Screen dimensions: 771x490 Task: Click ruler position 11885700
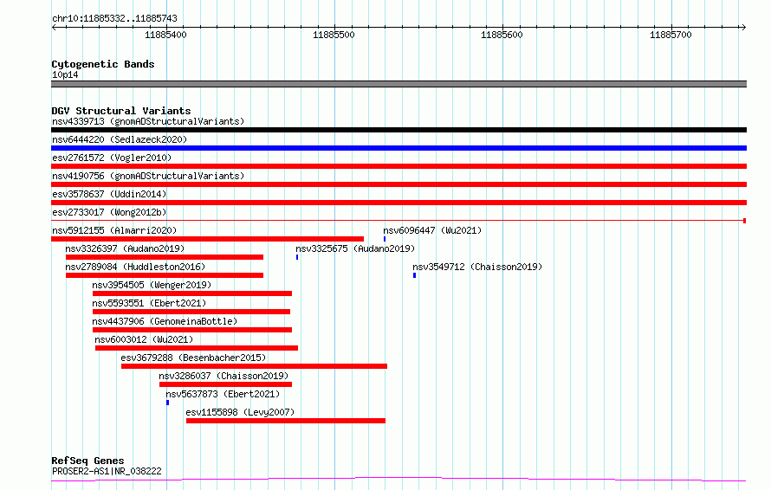tap(671, 35)
